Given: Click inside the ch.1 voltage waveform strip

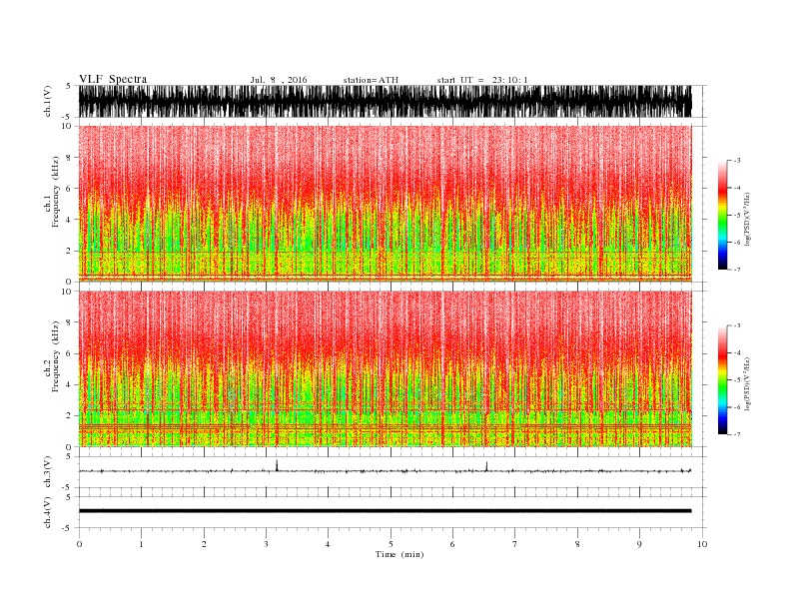Looking at the screenshot, I should (385, 101).
